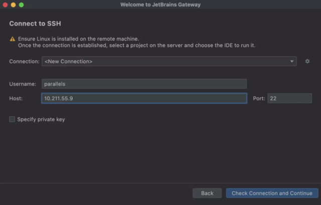The width and height of the screenshot is (321, 205).
Task: Click the Host field with 10.211.55.9
Action: 144,98
